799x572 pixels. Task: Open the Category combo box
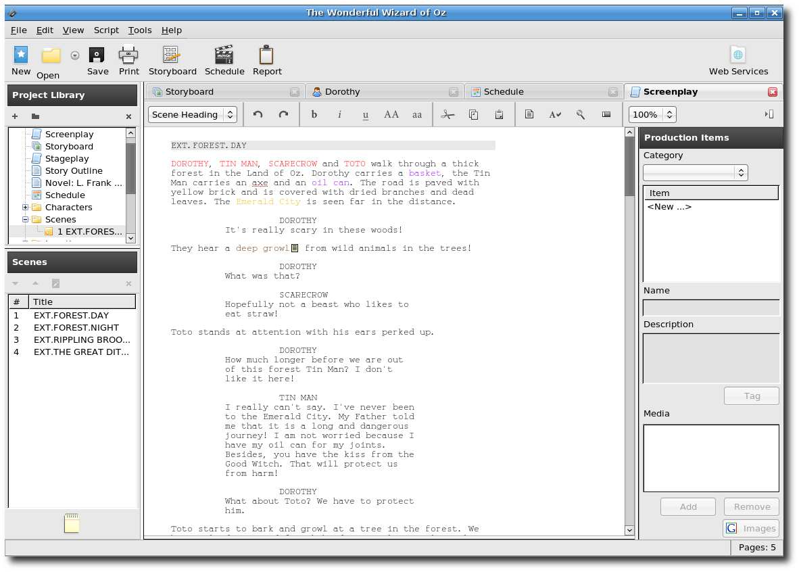pos(695,173)
